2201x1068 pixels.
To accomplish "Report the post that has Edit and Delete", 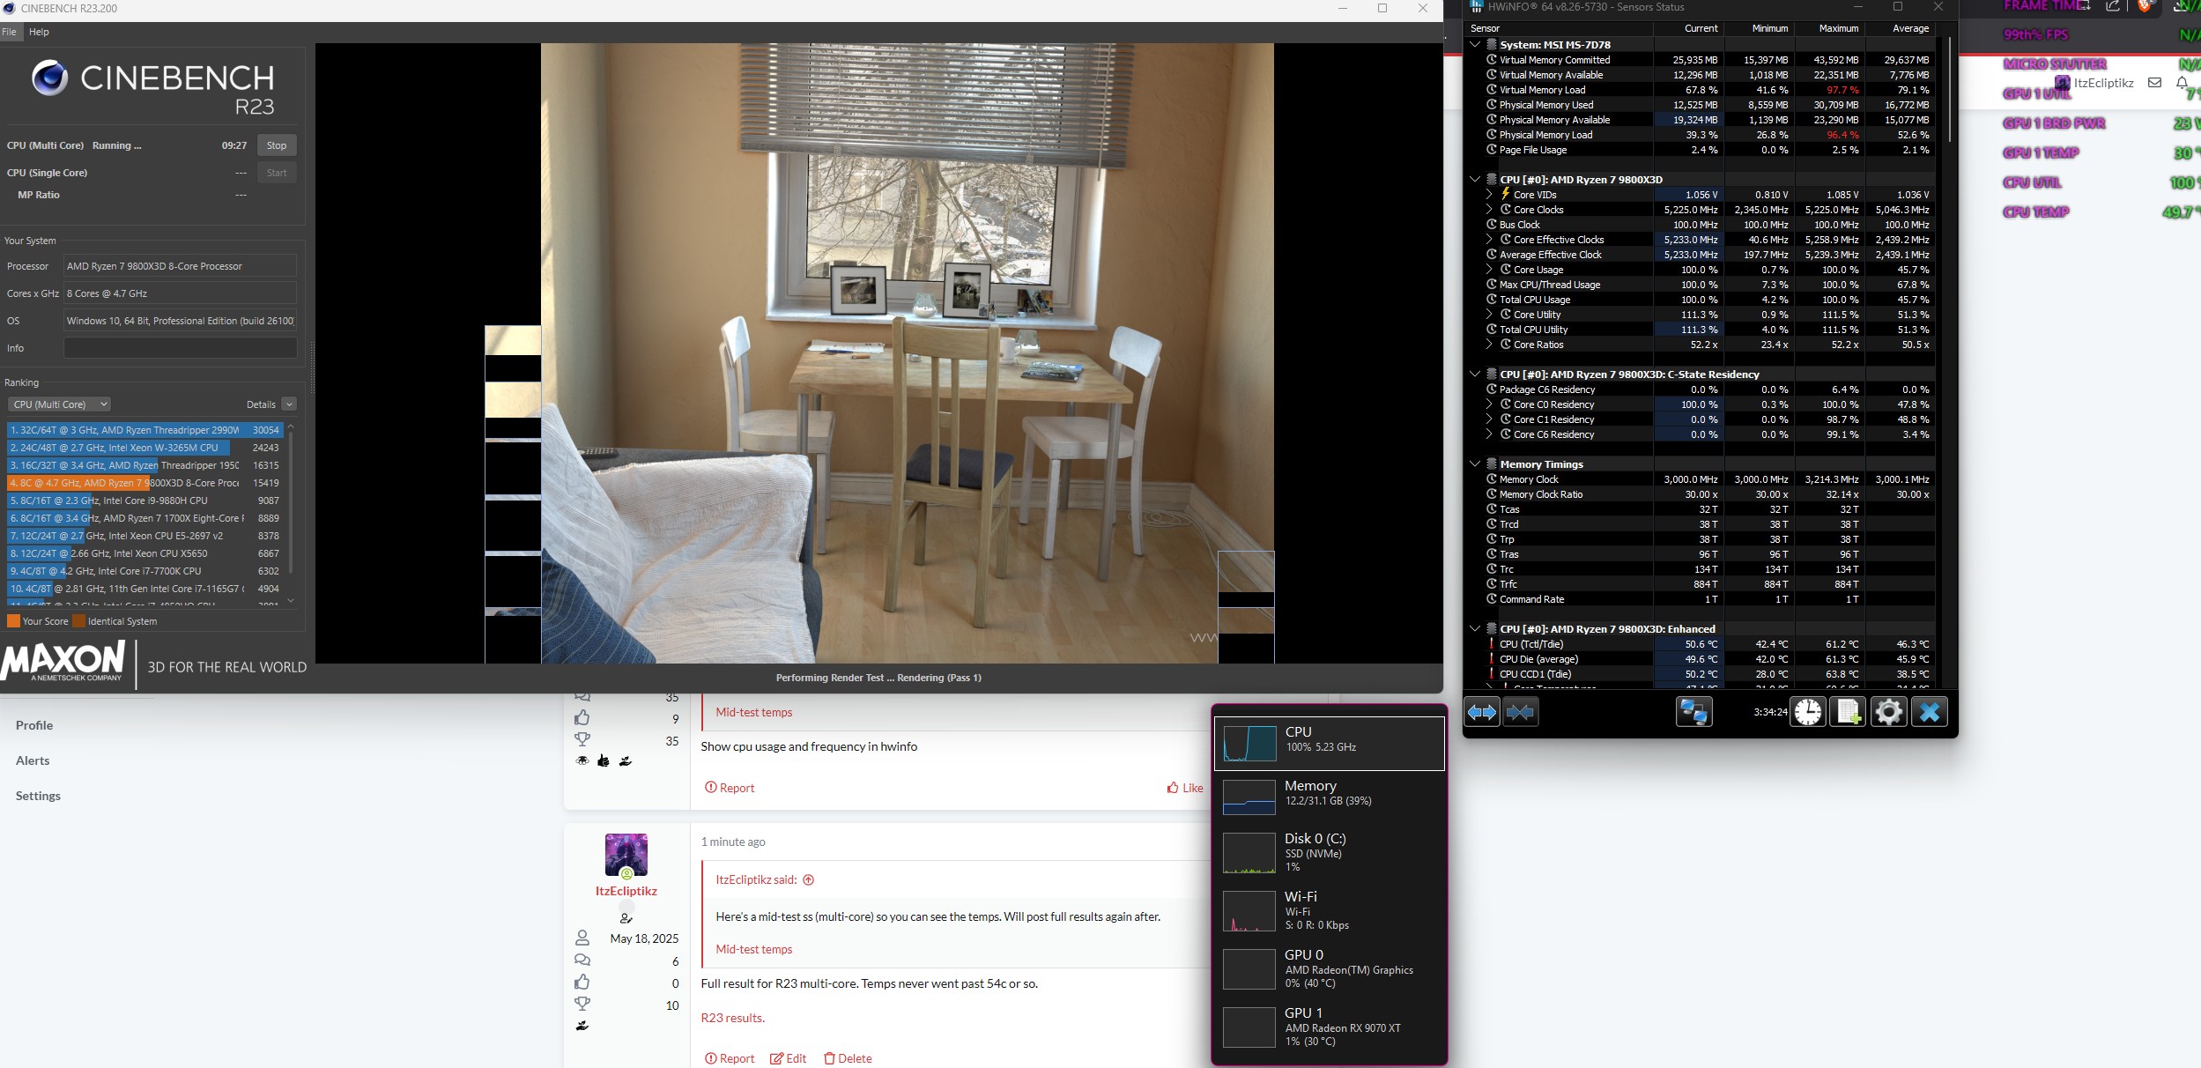I will [x=730, y=1058].
